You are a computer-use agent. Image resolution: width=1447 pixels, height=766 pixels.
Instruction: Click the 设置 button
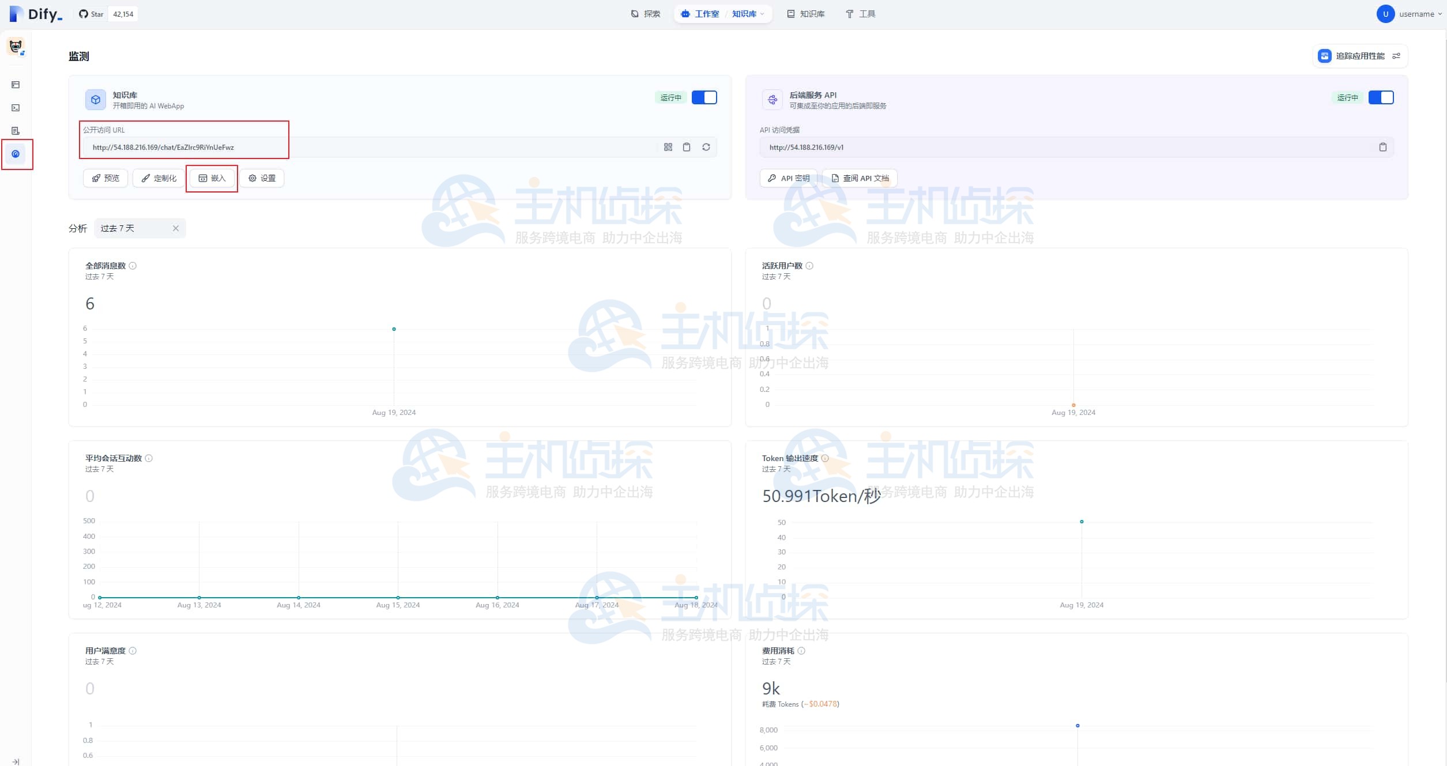262,178
